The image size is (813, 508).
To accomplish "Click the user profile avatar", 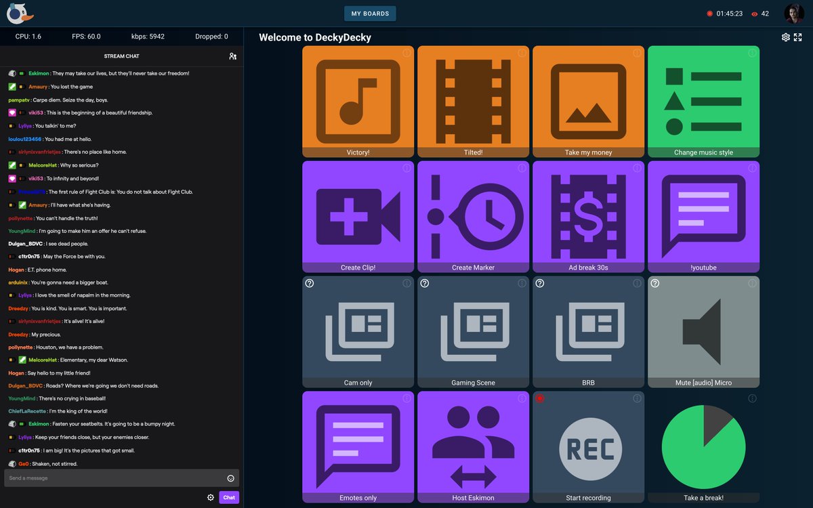I will click(794, 14).
